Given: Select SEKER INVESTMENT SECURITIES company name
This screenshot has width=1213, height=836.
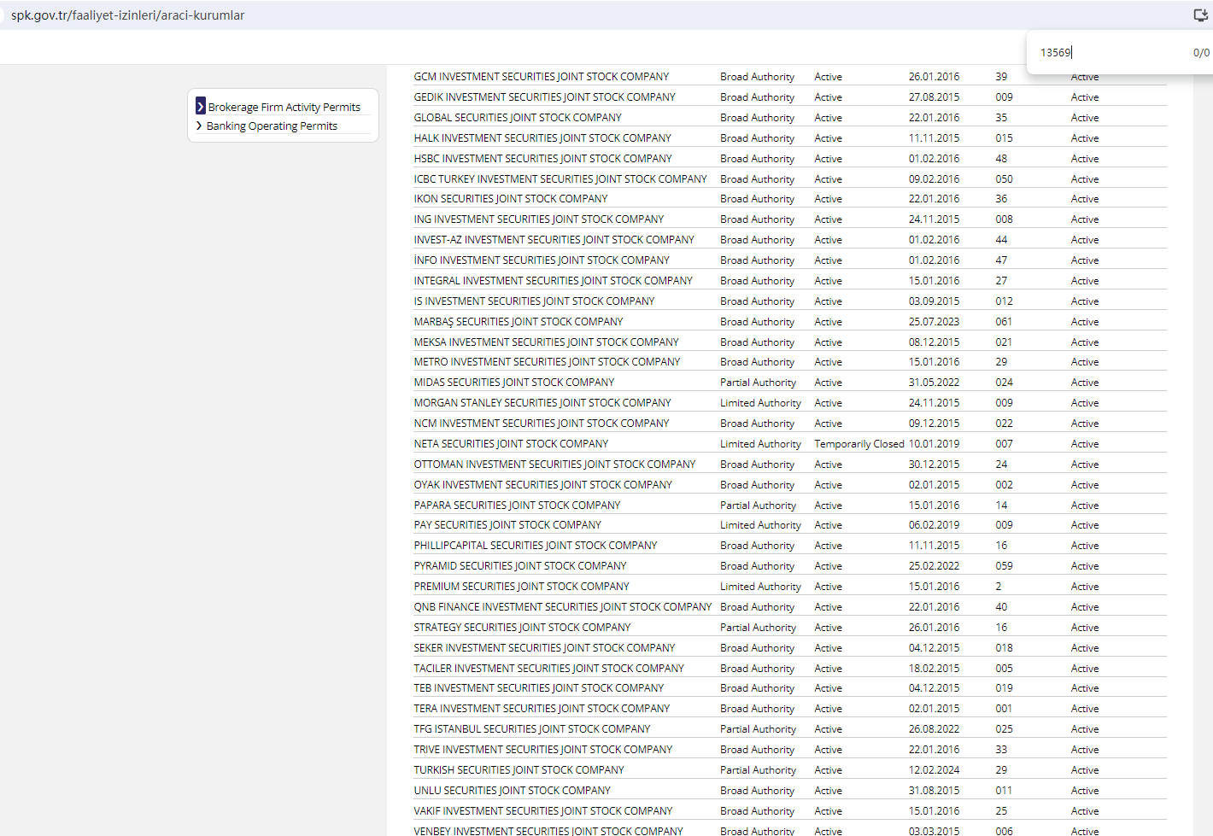Looking at the screenshot, I should (x=544, y=648).
